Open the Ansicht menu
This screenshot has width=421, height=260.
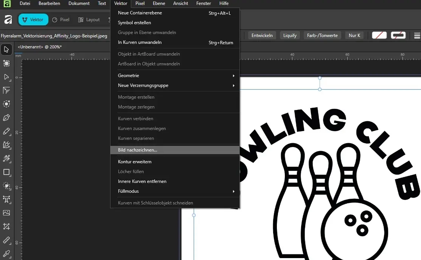[x=180, y=3]
